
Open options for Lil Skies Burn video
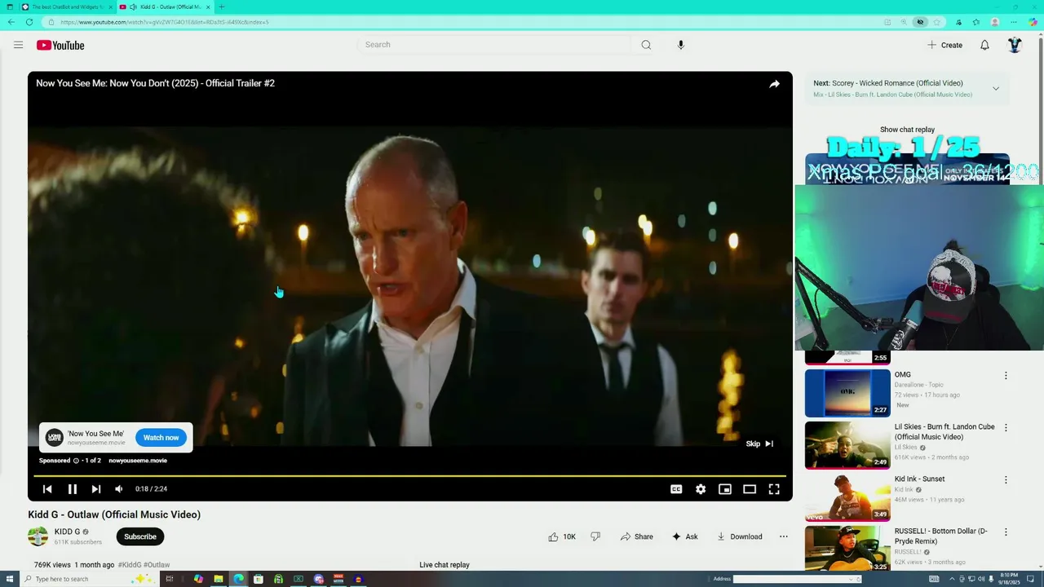1006,428
